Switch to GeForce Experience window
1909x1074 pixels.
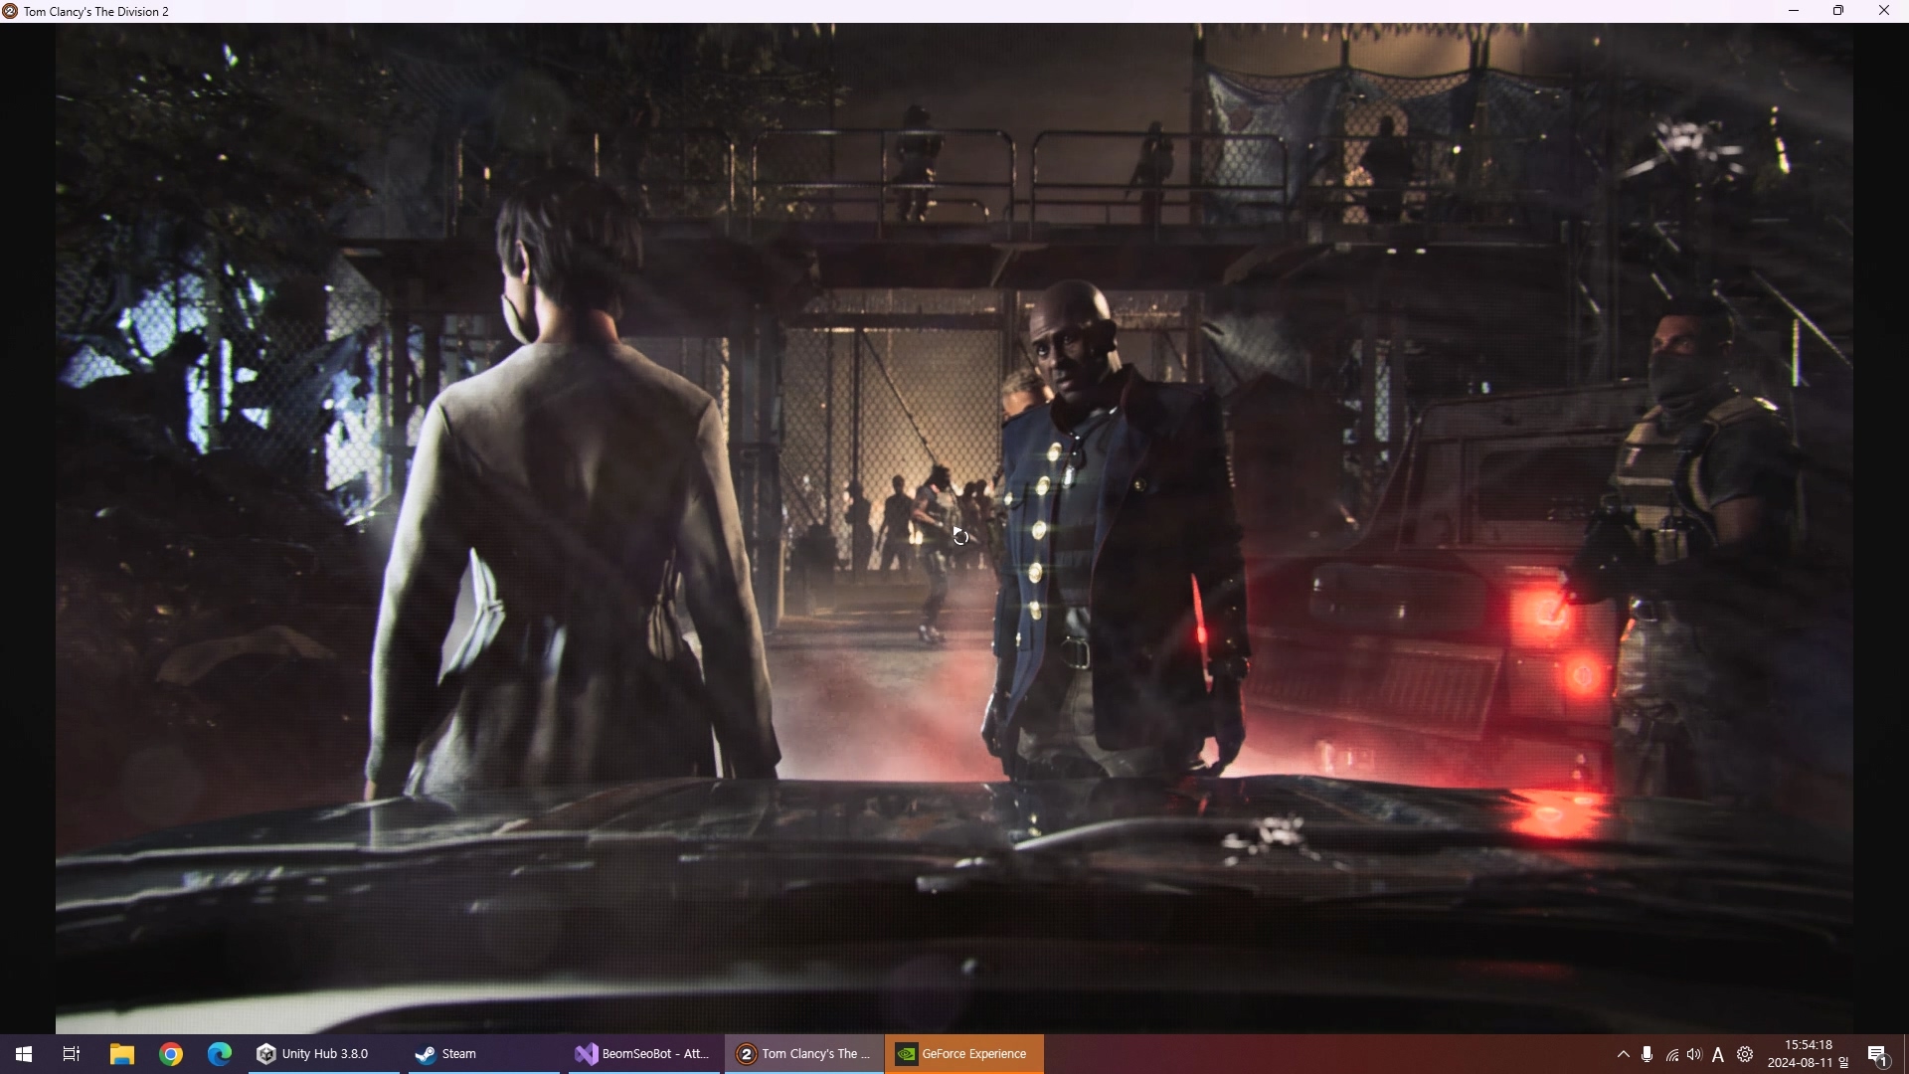pos(962,1054)
